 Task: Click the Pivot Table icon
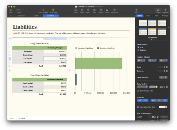(53, 10)
